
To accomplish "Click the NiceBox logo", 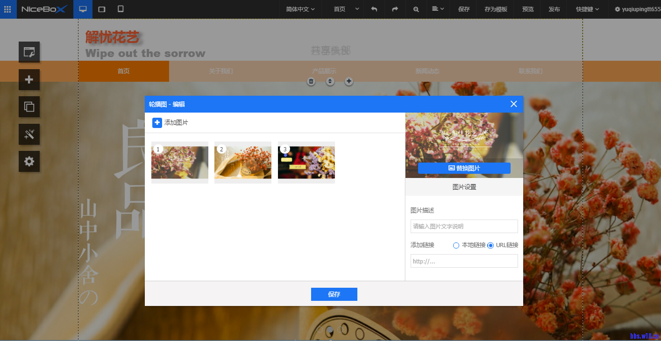I will 45,9.
